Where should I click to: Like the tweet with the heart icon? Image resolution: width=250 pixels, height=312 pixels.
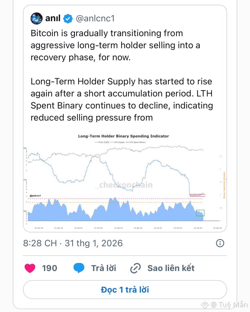[x=30, y=268]
